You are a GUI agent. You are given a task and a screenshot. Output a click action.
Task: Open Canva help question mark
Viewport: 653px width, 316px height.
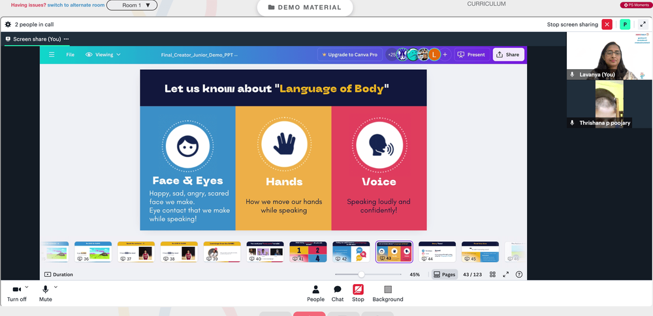click(518, 274)
